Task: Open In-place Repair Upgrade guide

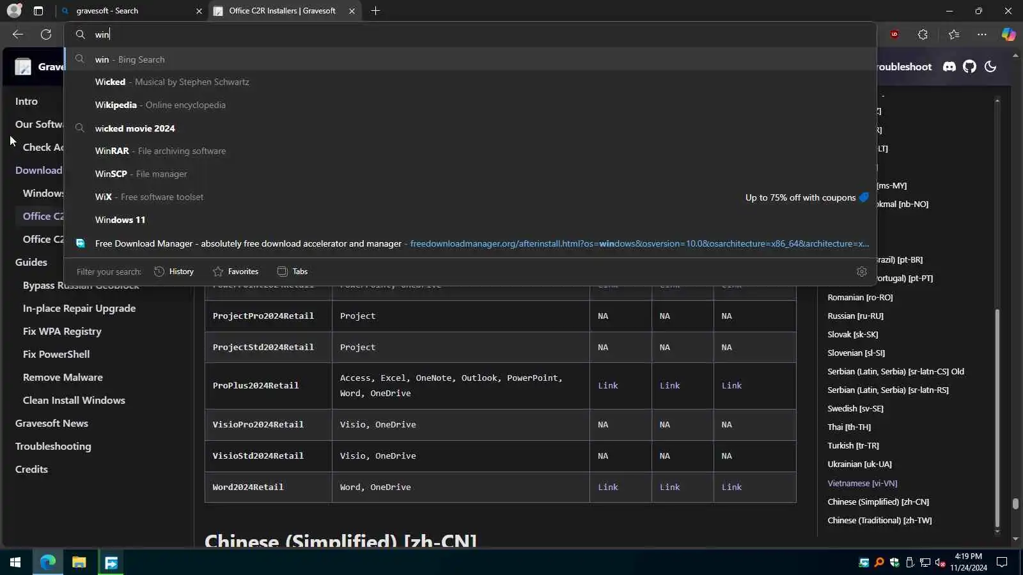Action: (79, 308)
